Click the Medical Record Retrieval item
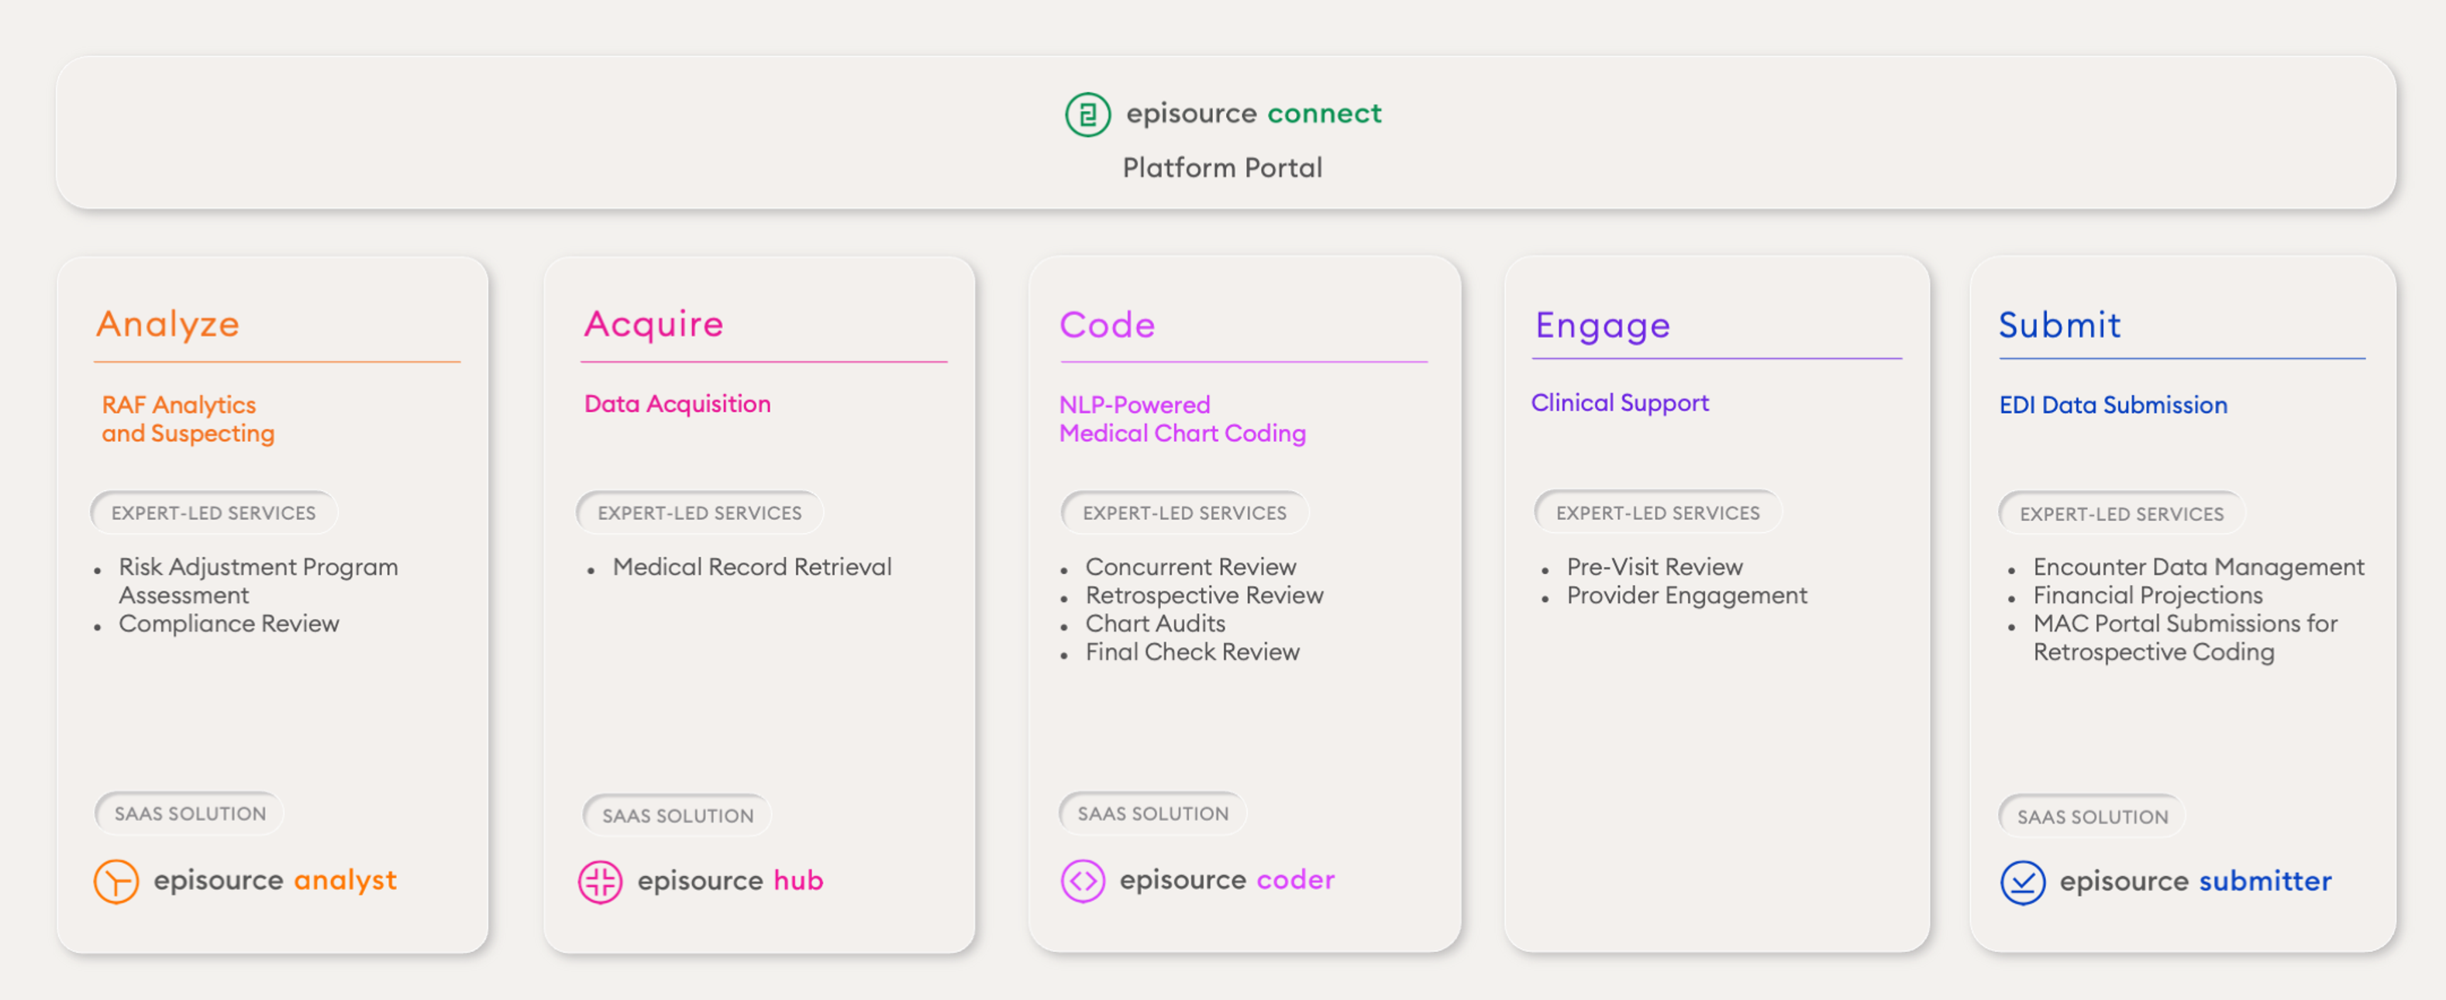The height and width of the screenshot is (1000, 2446). (x=751, y=567)
